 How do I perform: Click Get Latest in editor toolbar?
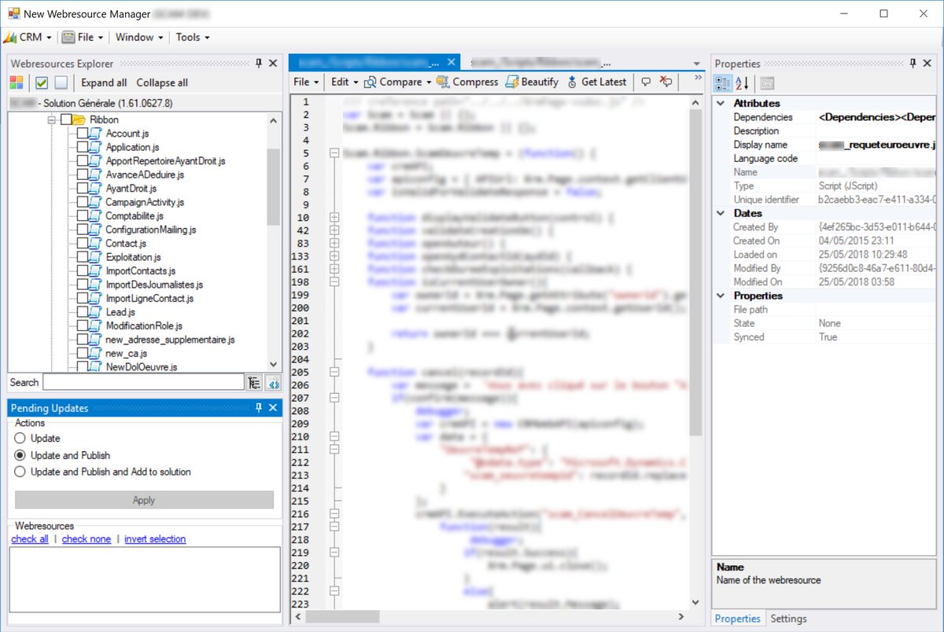click(x=596, y=82)
